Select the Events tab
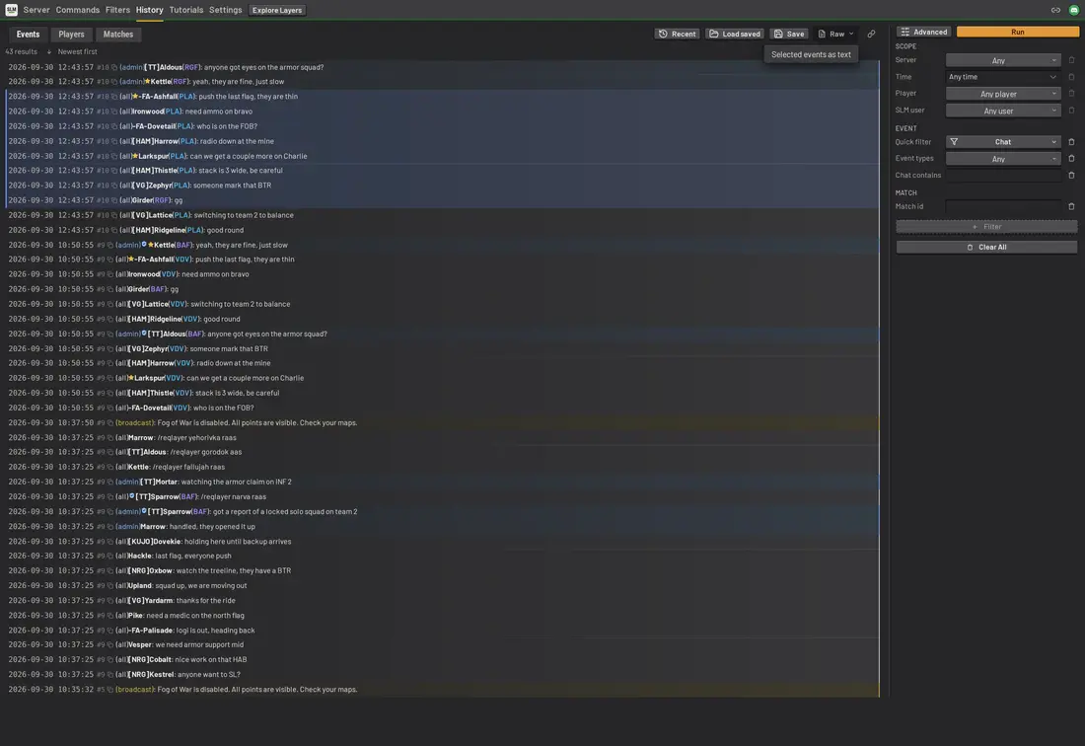1085x746 pixels. tap(28, 34)
